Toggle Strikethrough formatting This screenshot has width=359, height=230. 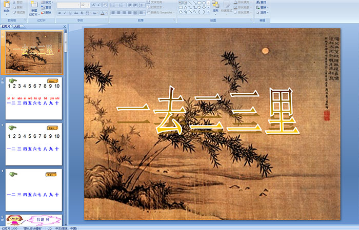(x=76, y=13)
